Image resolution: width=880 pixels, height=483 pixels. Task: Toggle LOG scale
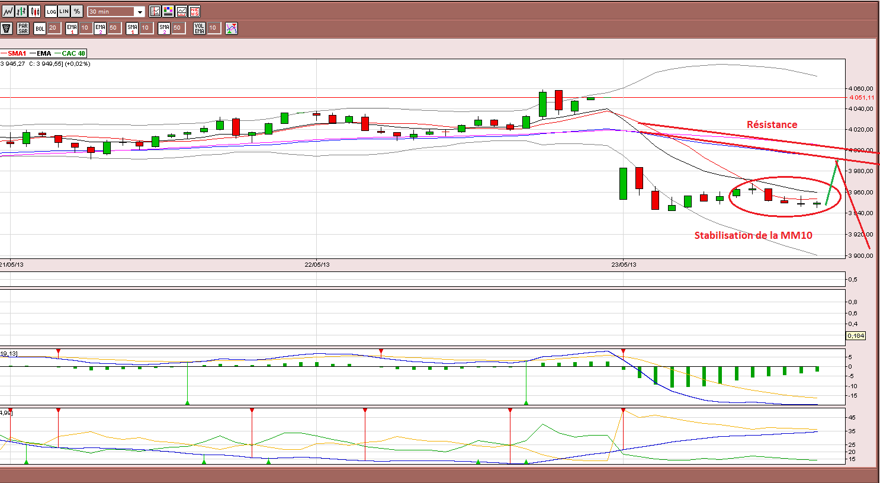[51, 11]
